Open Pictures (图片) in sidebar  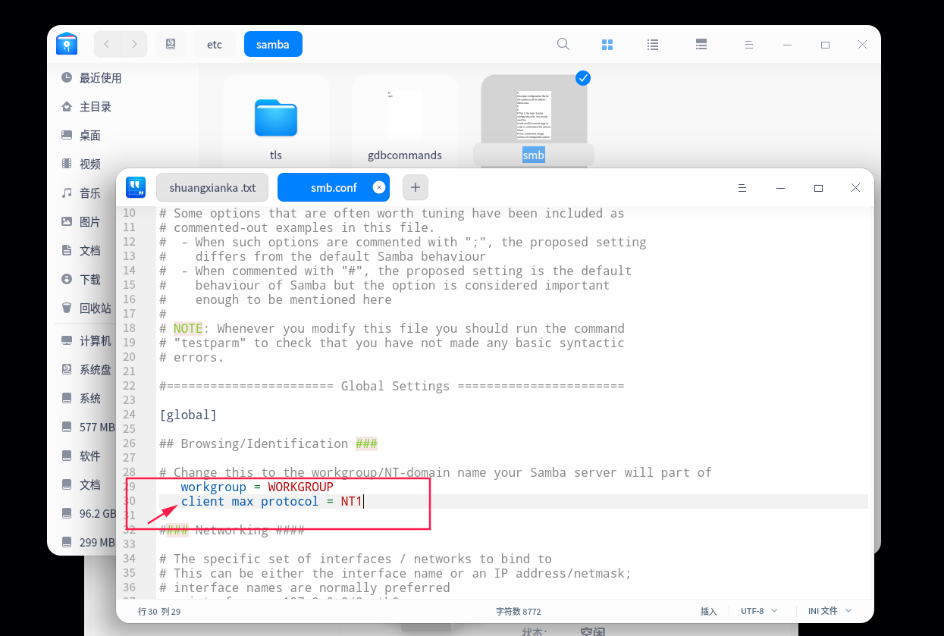pyautogui.click(x=91, y=221)
